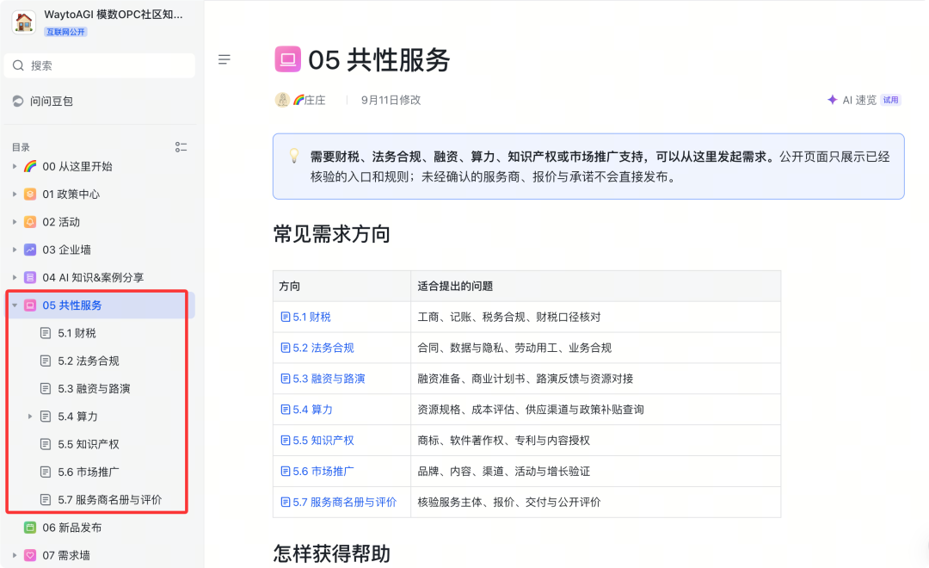Click the search magnifier icon
Screen dimensions: 929x568
[x=18, y=65]
